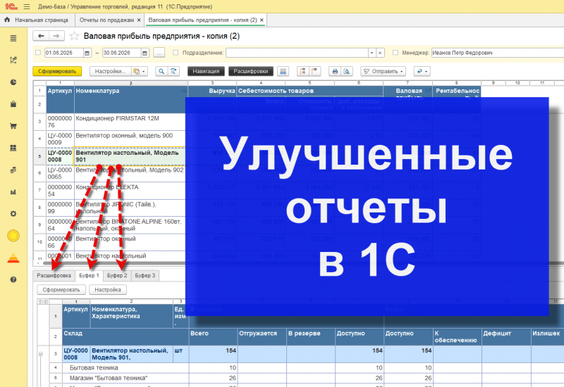Open the Подразделение dropdown arrow
The image size is (564, 387).
point(372,53)
